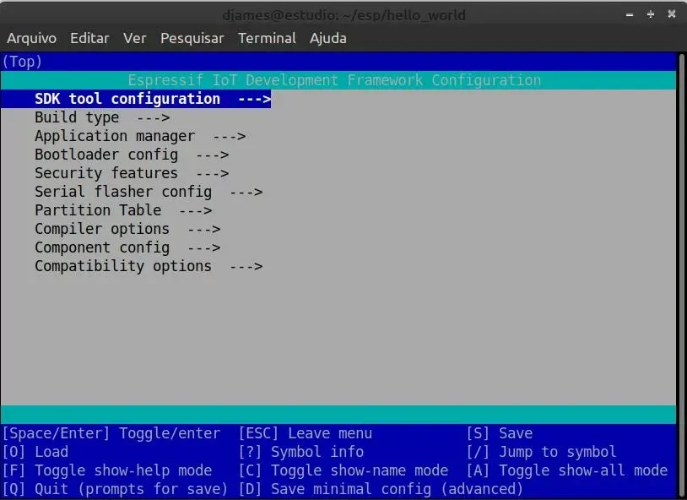
Task: Open Serial flasher config submenu
Action: point(149,192)
